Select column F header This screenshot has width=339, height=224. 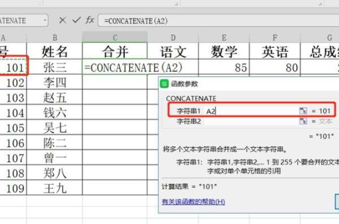click(x=275, y=38)
